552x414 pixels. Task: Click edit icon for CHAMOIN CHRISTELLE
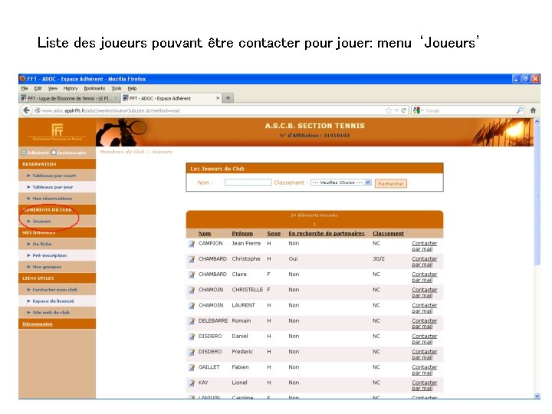point(192,290)
